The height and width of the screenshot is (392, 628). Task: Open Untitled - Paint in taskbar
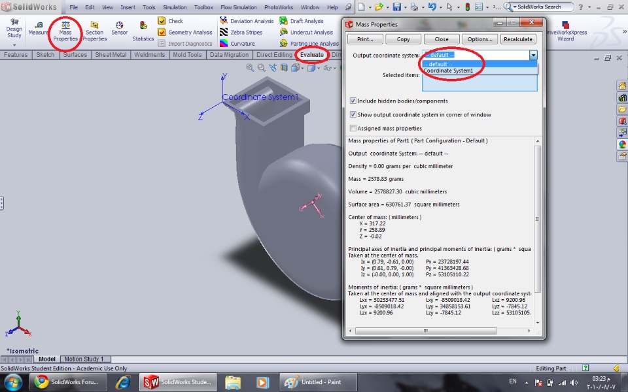(318, 382)
